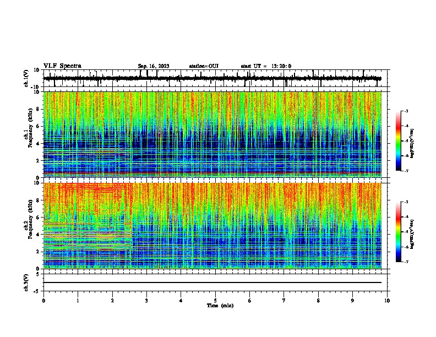Click time axis tick label 2
This screenshot has height=337, width=436.
pyautogui.click(x=112, y=301)
